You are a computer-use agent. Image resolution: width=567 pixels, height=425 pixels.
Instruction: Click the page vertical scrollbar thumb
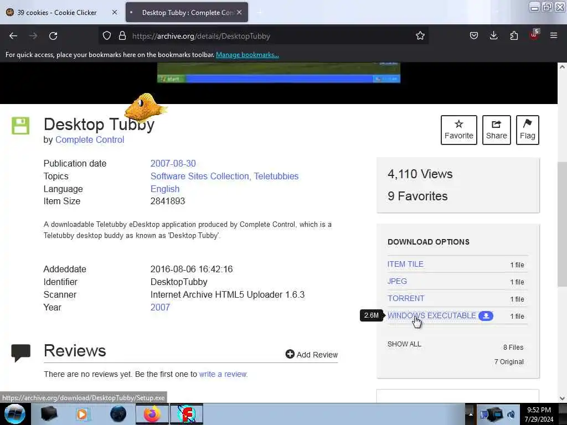(x=562, y=224)
